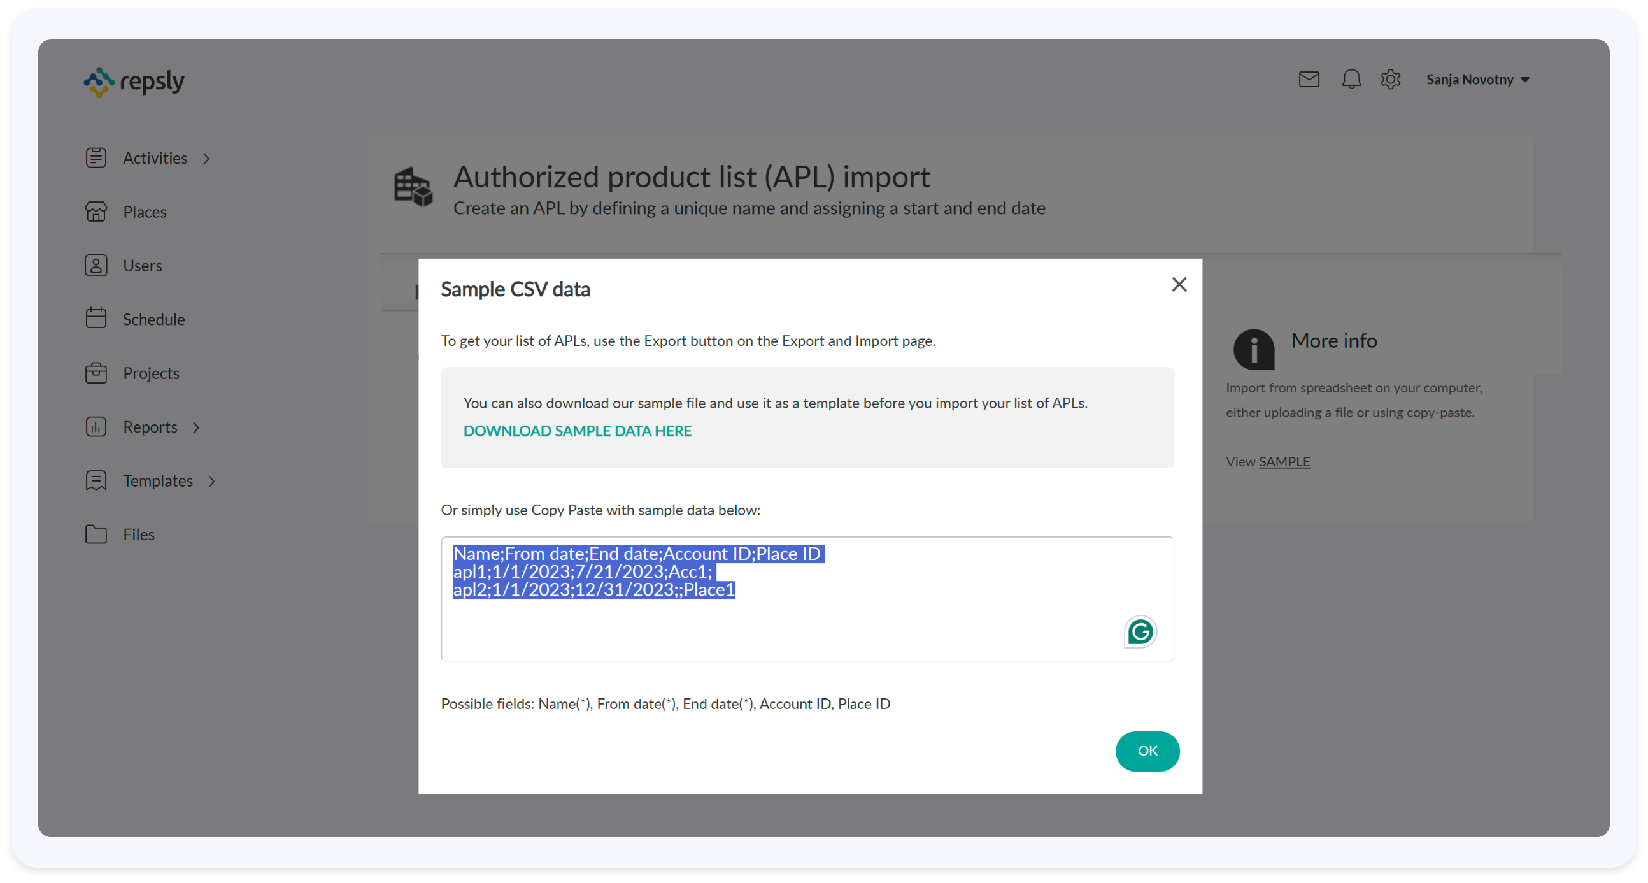Screen dimensions: 1648x883
Task: Click the Activities sidebar icon
Action: click(96, 157)
